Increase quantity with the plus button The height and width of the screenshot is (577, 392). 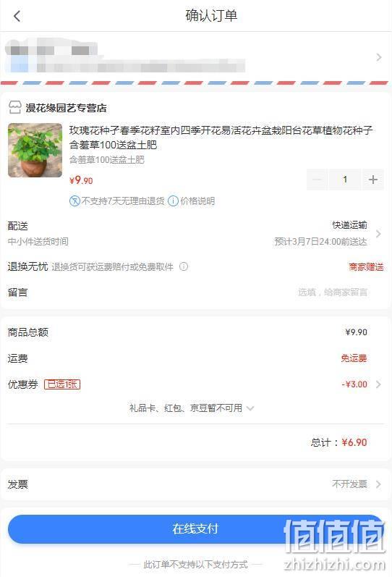373,180
